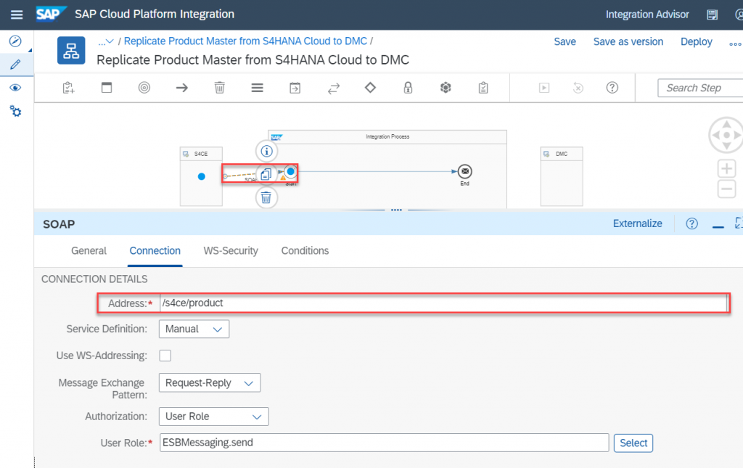Open the hamburger navigation menu
This screenshot has width=743, height=468.
click(17, 15)
